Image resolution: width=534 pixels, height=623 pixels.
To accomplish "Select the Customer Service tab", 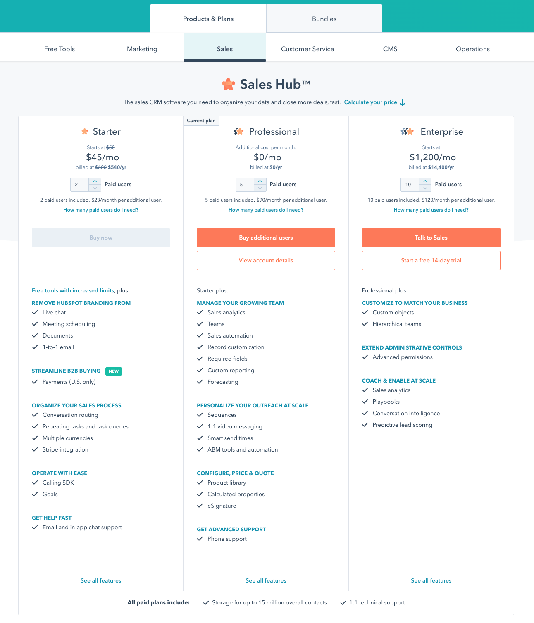I will pos(308,49).
